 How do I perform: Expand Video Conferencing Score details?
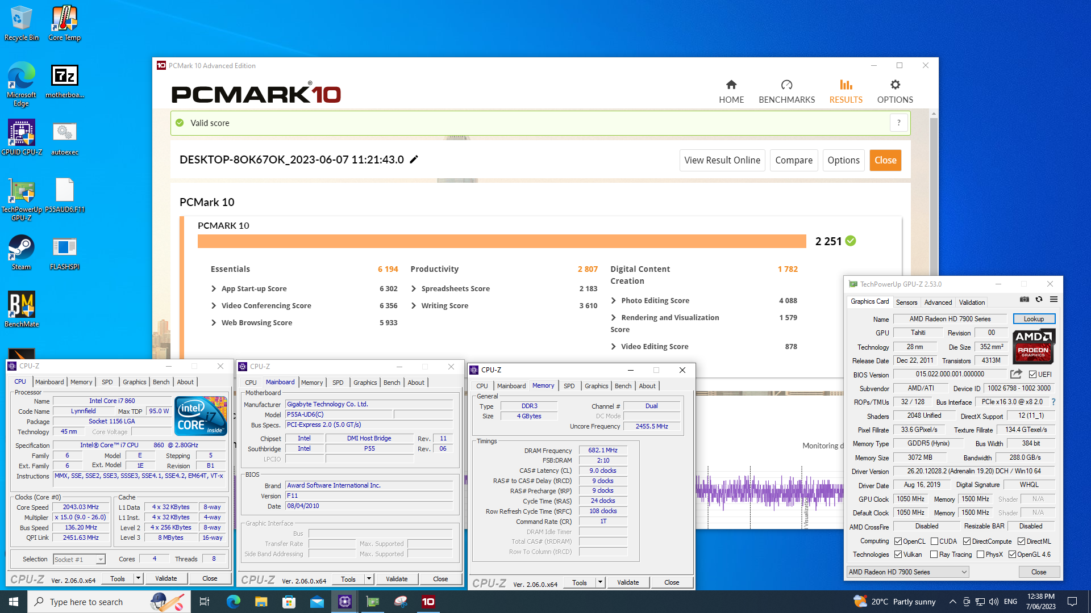tap(214, 306)
